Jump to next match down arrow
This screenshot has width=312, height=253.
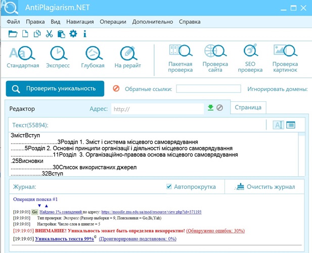point(39,205)
